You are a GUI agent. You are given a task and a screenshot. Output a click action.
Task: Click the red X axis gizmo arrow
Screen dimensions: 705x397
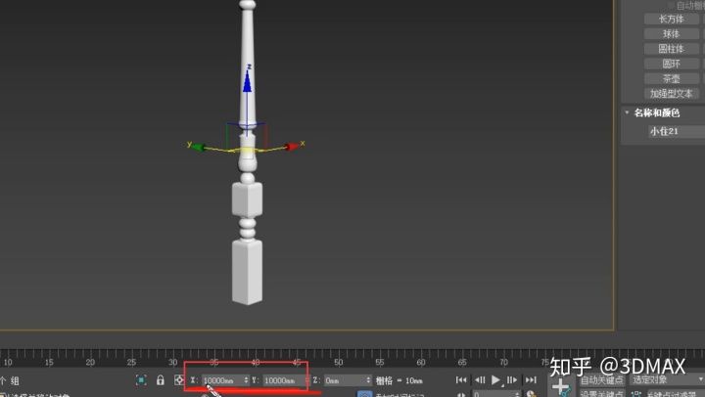tap(292, 147)
